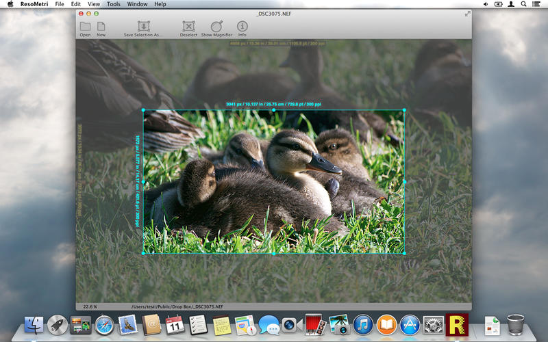This screenshot has height=342, width=548.
Task: Click the bottom-left selection corner handle
Action: 143,253
